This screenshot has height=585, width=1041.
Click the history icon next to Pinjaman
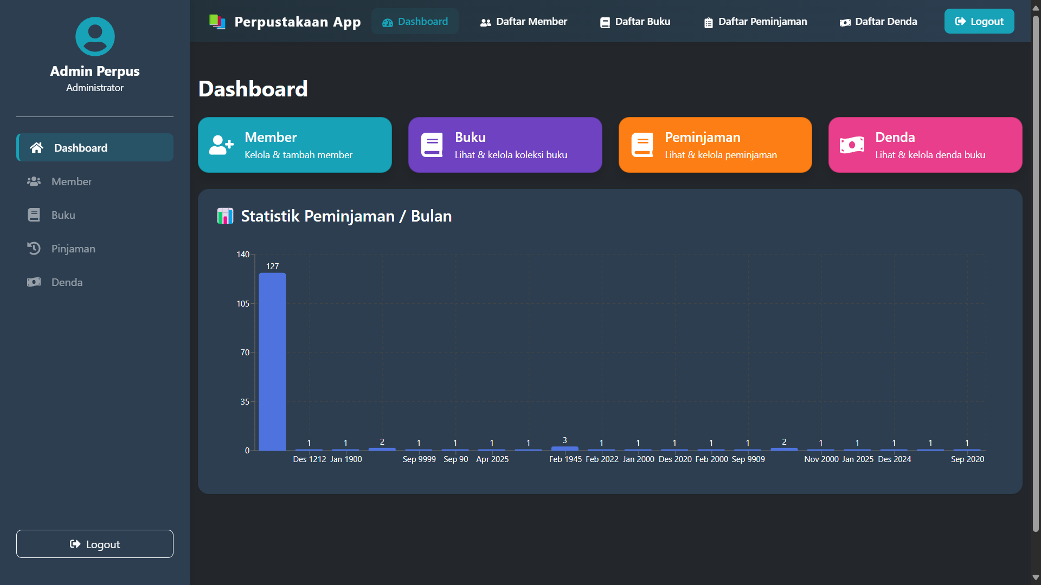coord(34,249)
